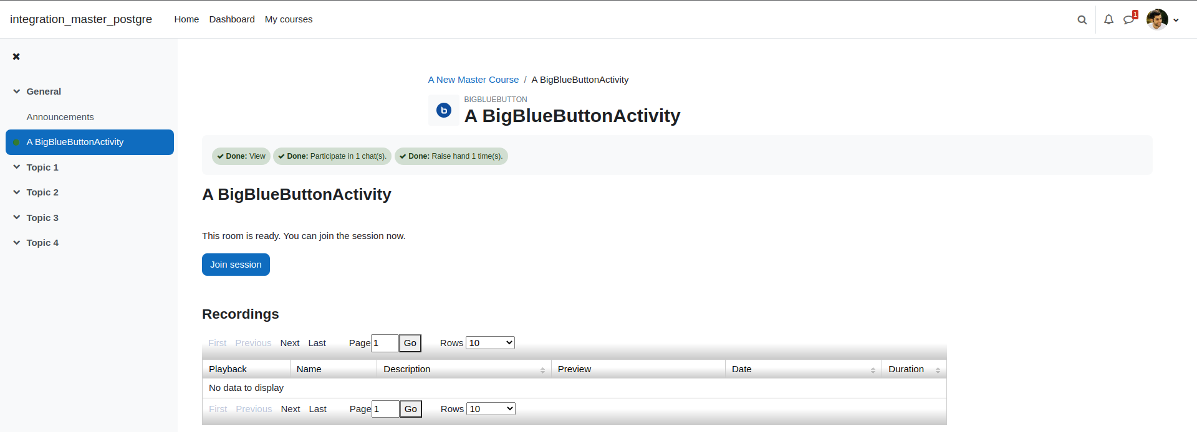The height and width of the screenshot is (432, 1197).
Task: Expand the Topic 1 chevron
Action: [x=17, y=167]
